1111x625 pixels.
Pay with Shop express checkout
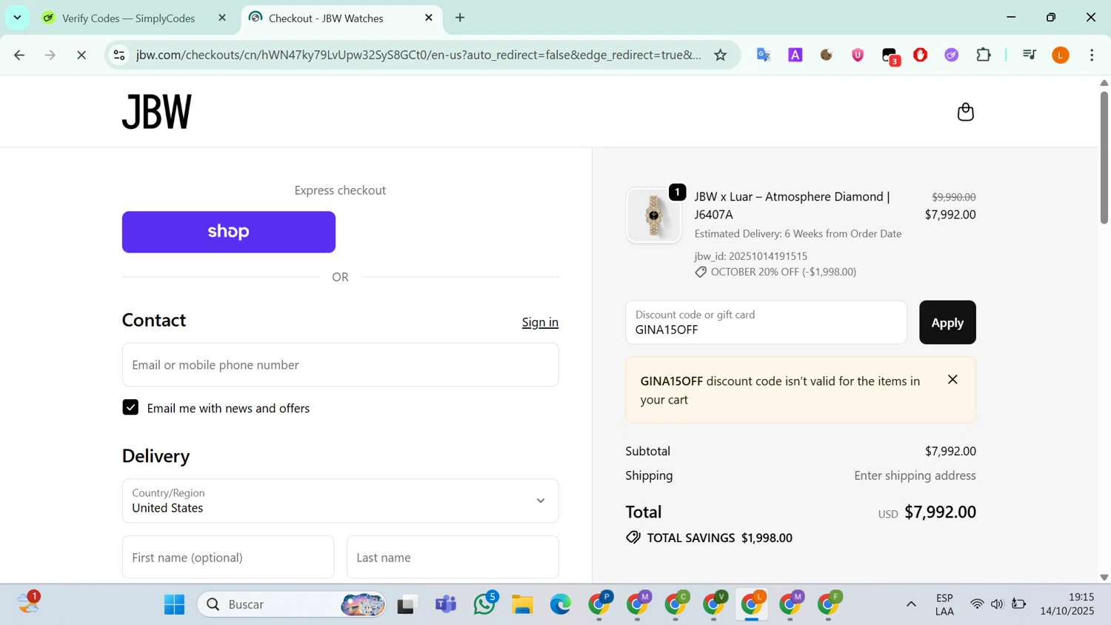229,232
